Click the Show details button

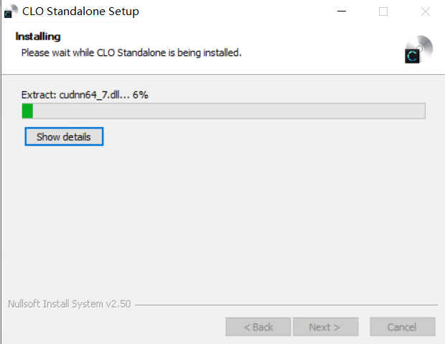click(x=64, y=136)
